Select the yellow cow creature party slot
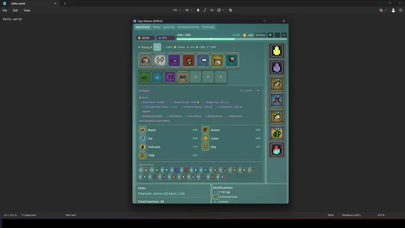 coord(217,60)
